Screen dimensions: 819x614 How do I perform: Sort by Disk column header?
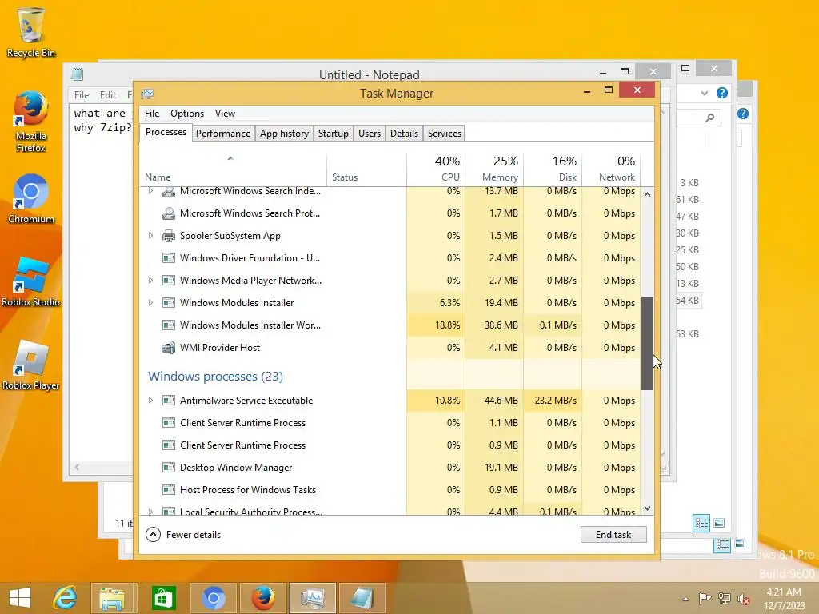pos(553,169)
